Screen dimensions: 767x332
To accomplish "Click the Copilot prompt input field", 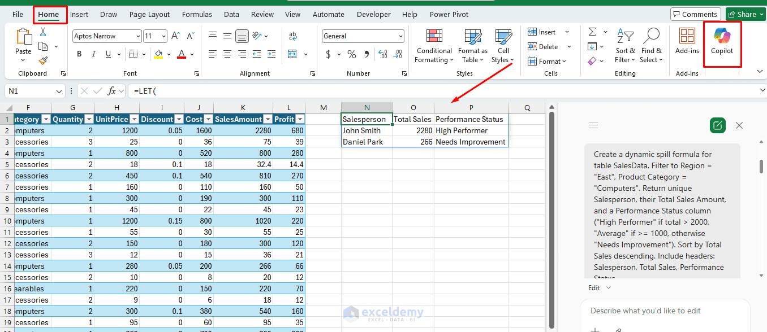I will [x=665, y=311].
